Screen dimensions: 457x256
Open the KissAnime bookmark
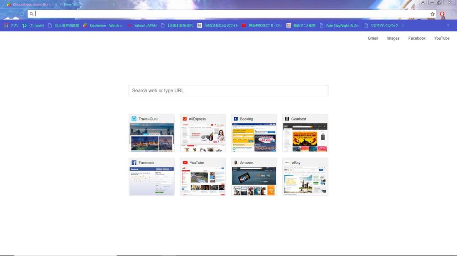103,26
